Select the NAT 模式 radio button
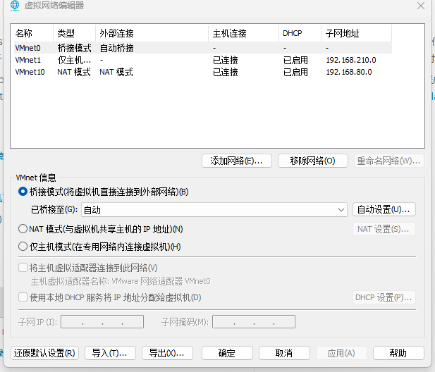 23,229
